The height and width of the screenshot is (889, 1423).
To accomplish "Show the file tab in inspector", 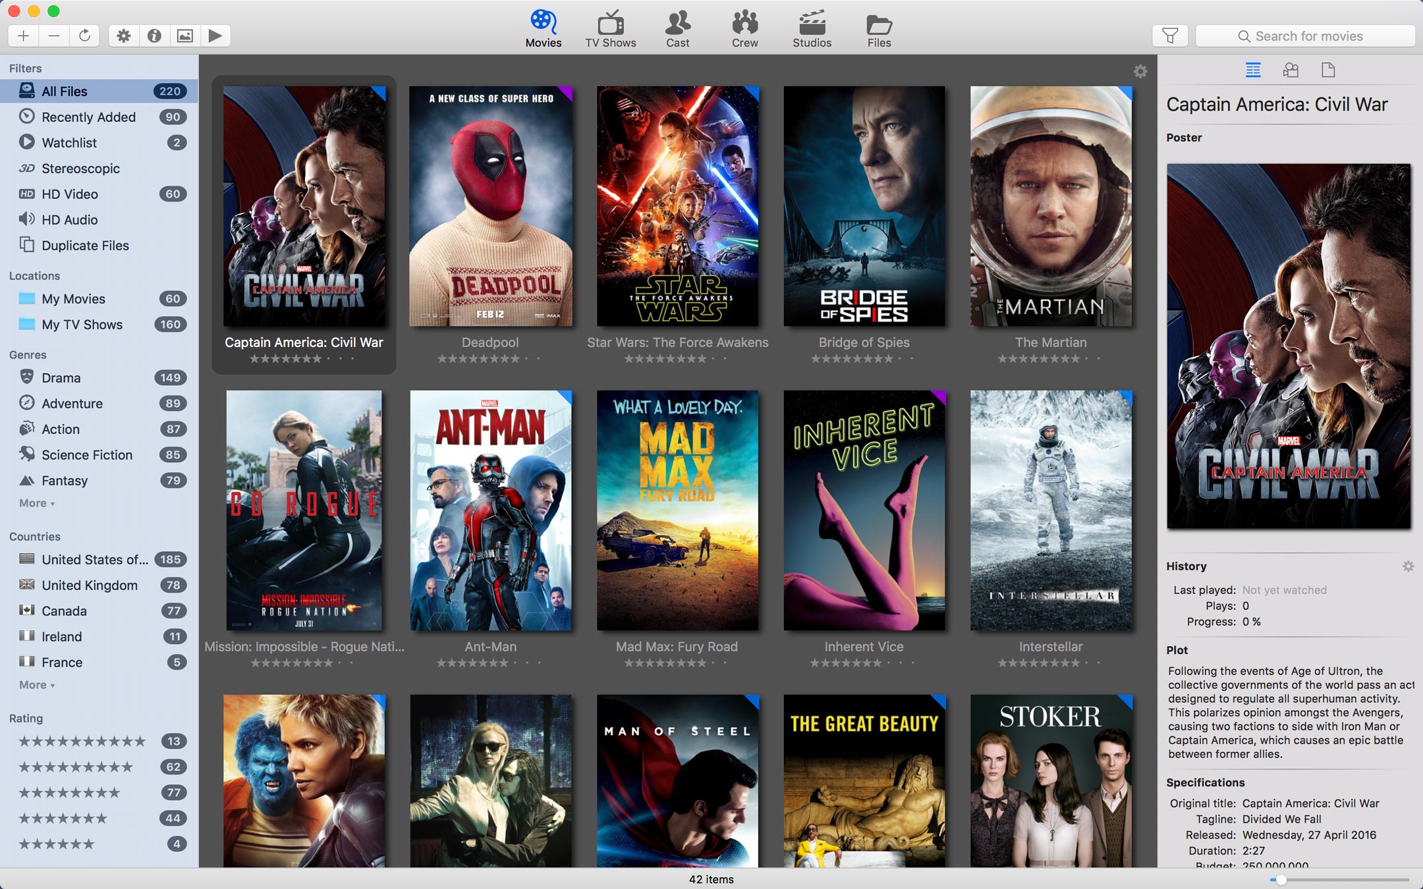I will coord(1328,70).
